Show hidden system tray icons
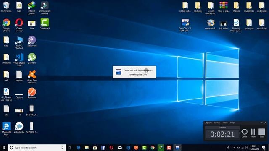This screenshot has width=269, height=151. coord(234,148)
